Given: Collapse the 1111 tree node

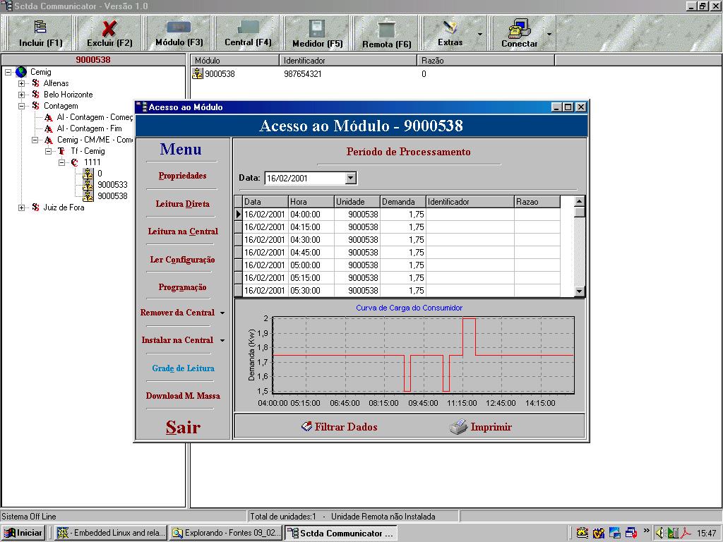Looking at the screenshot, I should tap(62, 162).
